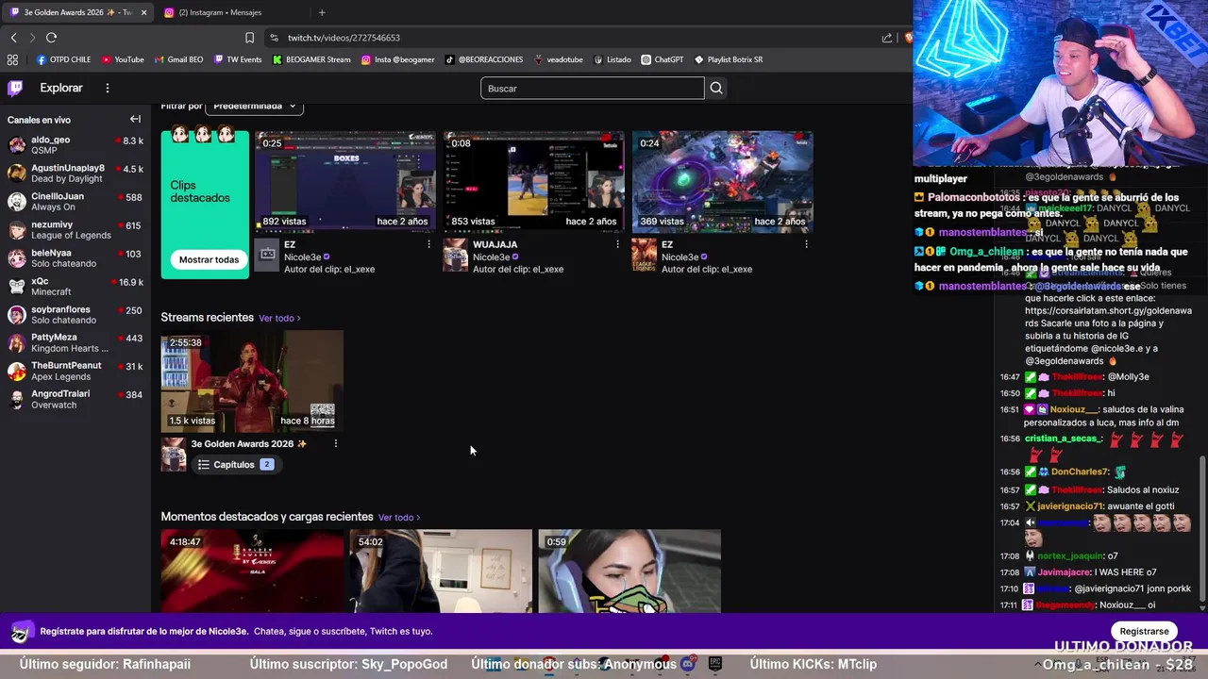Play the 4:18:47 highlight video
1208x679 pixels.
tap(252, 571)
